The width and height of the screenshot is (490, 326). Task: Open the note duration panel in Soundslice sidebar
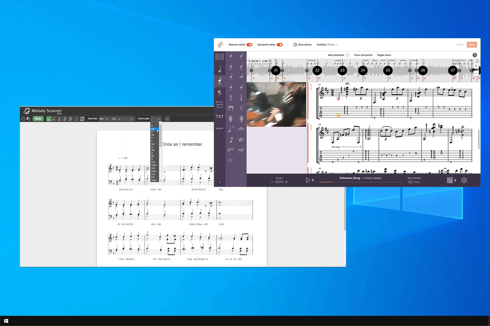(x=219, y=69)
